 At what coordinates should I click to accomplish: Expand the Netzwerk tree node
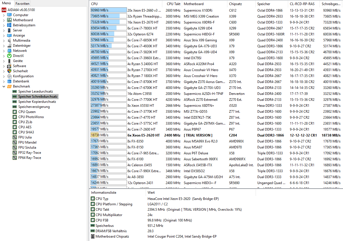coord(4,51)
